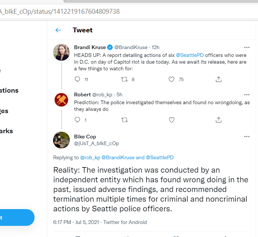
Task: Open more options on Bike Cop's tweet
Action: click(x=247, y=137)
